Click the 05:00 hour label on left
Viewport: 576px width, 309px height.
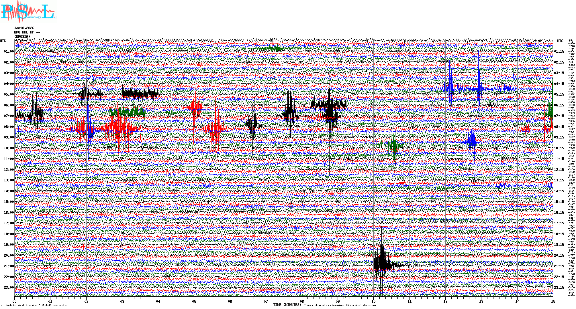pyautogui.click(x=9, y=94)
